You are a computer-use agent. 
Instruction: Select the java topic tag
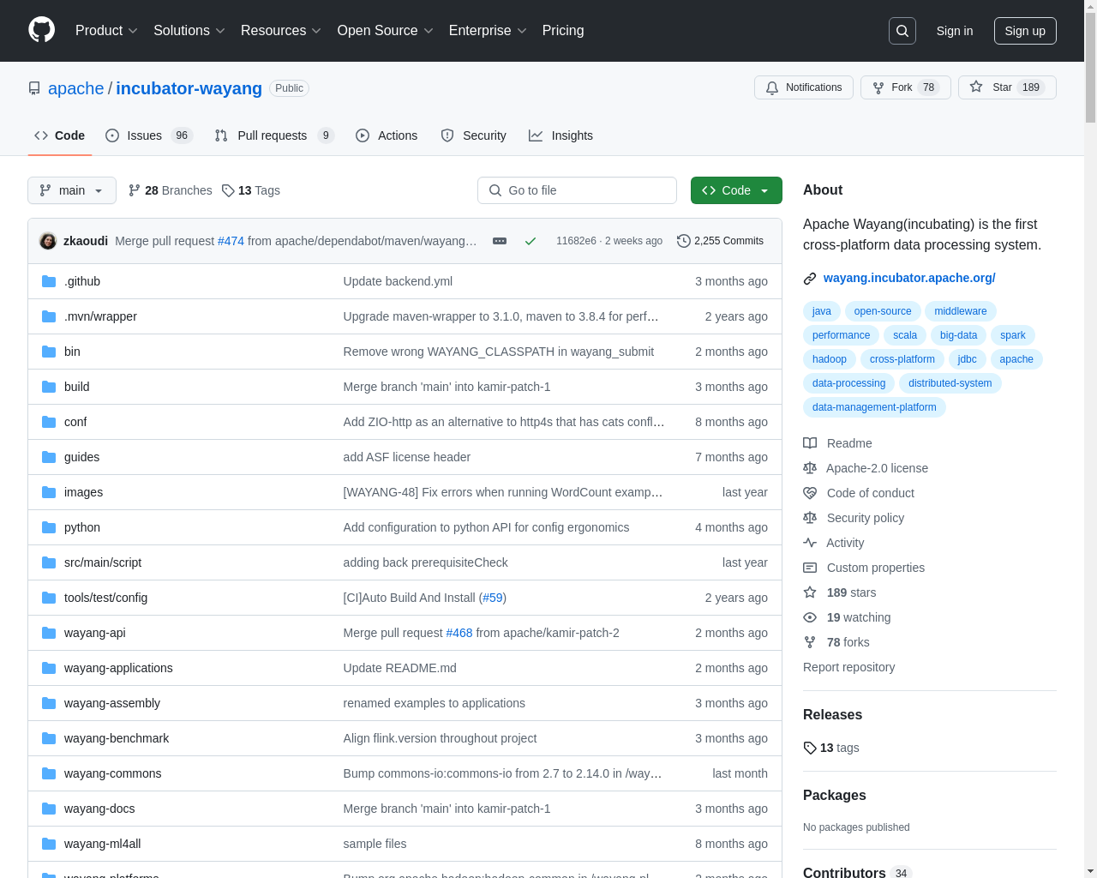[821, 311]
